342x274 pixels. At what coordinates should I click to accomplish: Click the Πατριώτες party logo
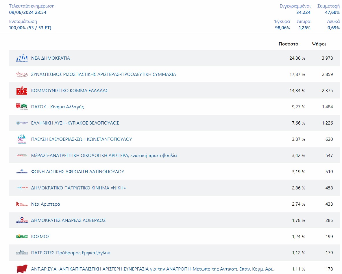point(22,253)
